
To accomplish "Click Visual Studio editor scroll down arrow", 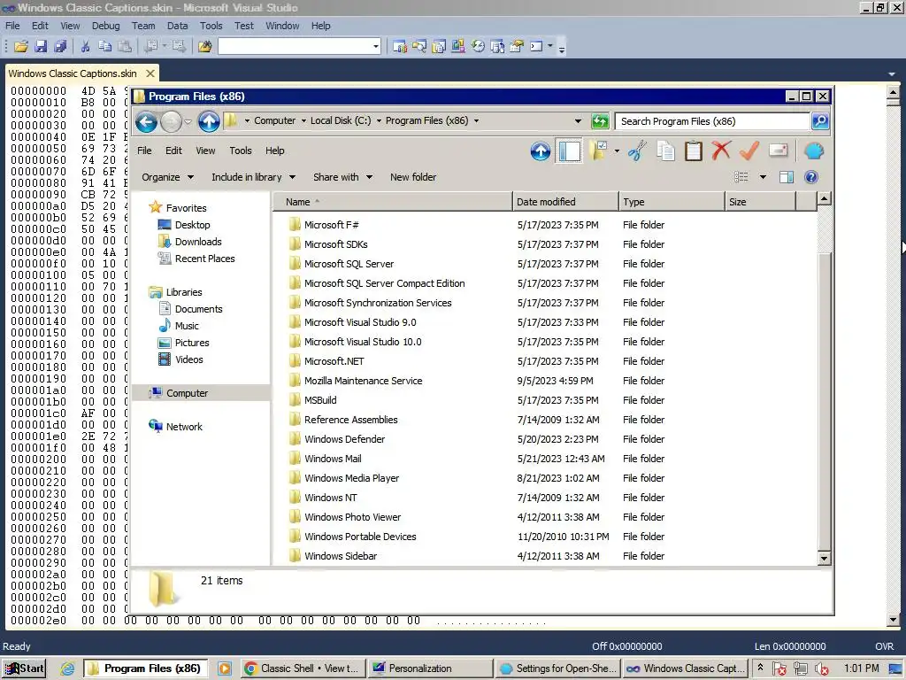I will click(x=894, y=619).
